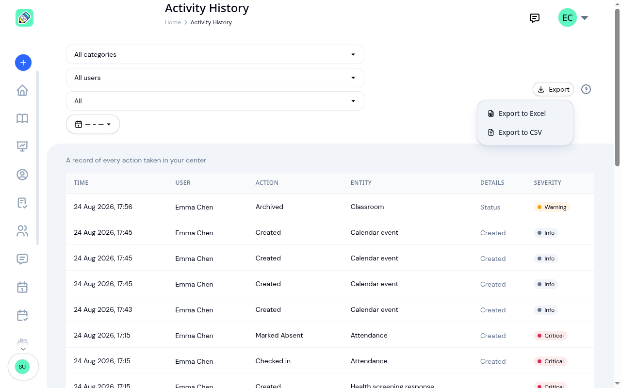Select the presentation chart icon in the sidebar
621x388 pixels.
(x=22, y=146)
